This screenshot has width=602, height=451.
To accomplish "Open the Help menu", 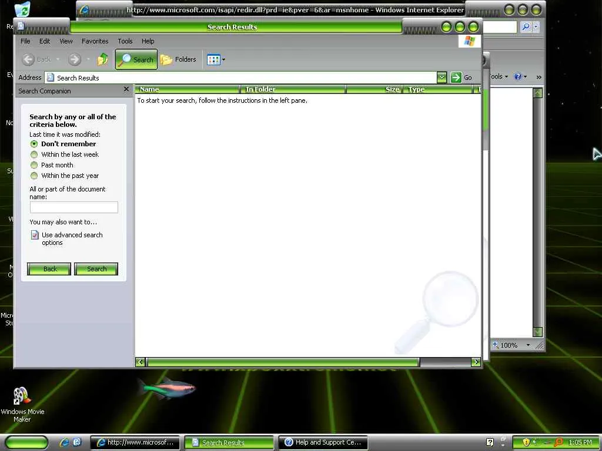I will tap(148, 41).
